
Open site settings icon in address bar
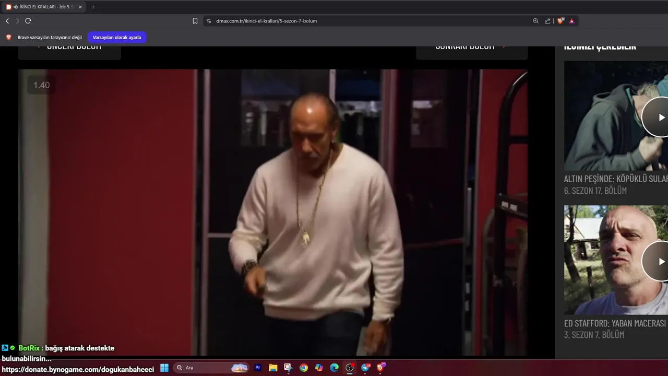click(209, 21)
